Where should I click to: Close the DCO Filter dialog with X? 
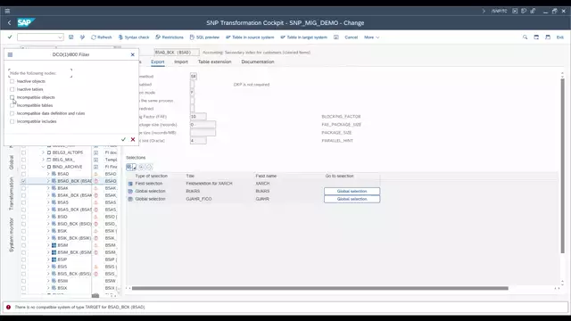pos(133,54)
